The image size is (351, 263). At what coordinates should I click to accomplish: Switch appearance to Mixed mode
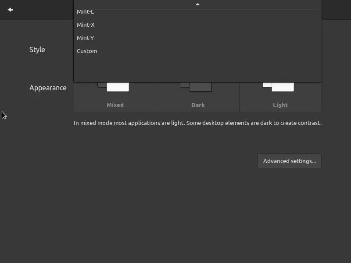(115, 97)
